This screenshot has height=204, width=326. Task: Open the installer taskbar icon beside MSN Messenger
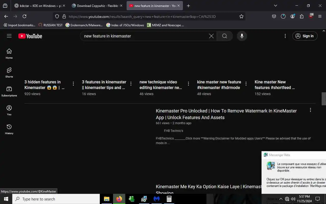[x=144, y=199]
